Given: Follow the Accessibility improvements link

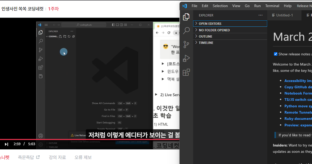Looking at the screenshot, I should pyautogui.click(x=298, y=81).
